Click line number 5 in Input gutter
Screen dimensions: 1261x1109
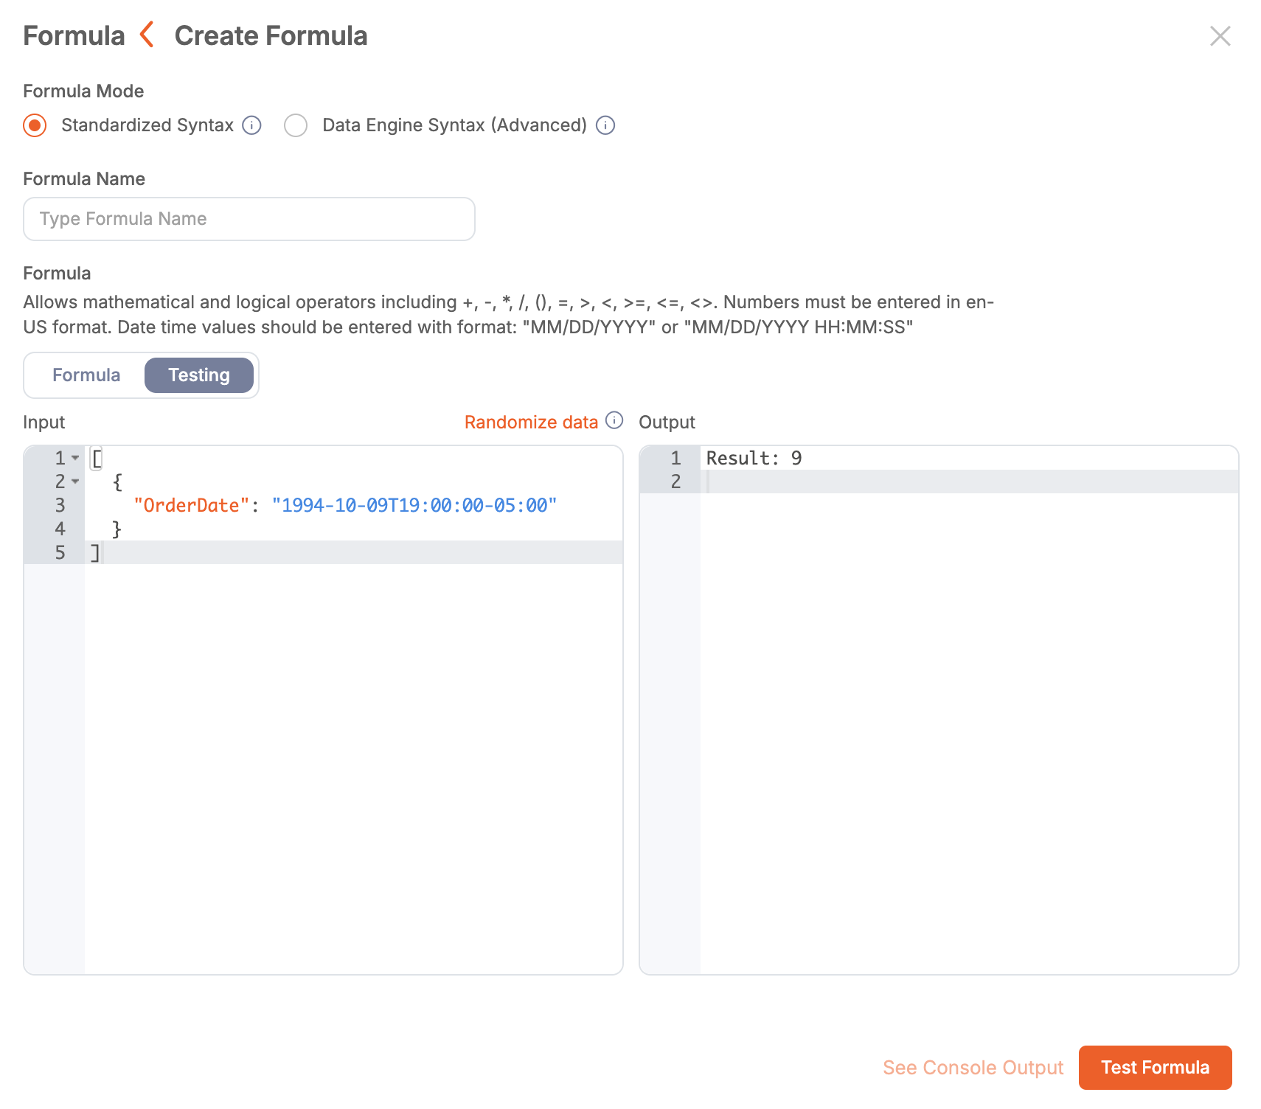60,553
